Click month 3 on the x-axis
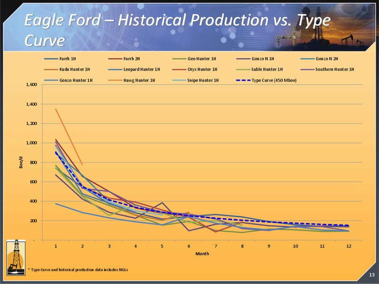Screen dimensions: 379x284 pos(109,246)
